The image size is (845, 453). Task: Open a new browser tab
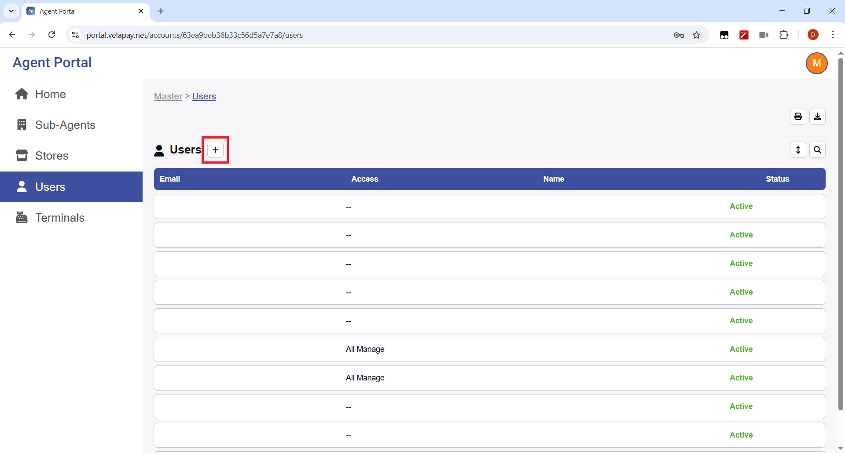click(161, 11)
